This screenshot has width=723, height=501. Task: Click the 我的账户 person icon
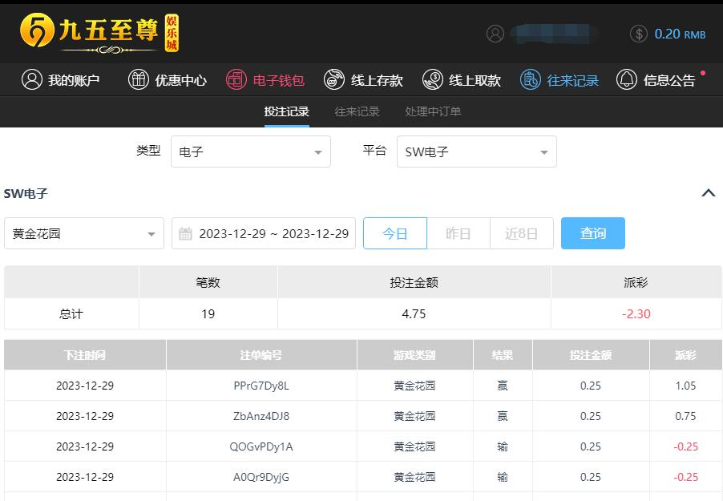(x=32, y=80)
